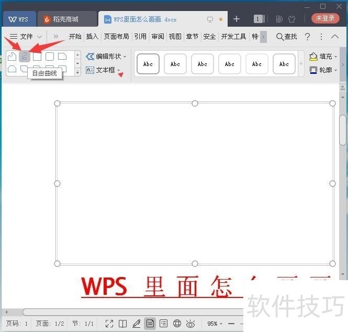Toggle web layout globe view
This screenshot has width=348, height=332.
click(177, 324)
